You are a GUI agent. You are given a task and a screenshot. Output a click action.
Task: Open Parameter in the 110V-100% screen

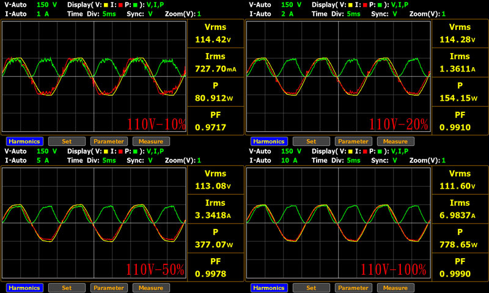(353, 288)
